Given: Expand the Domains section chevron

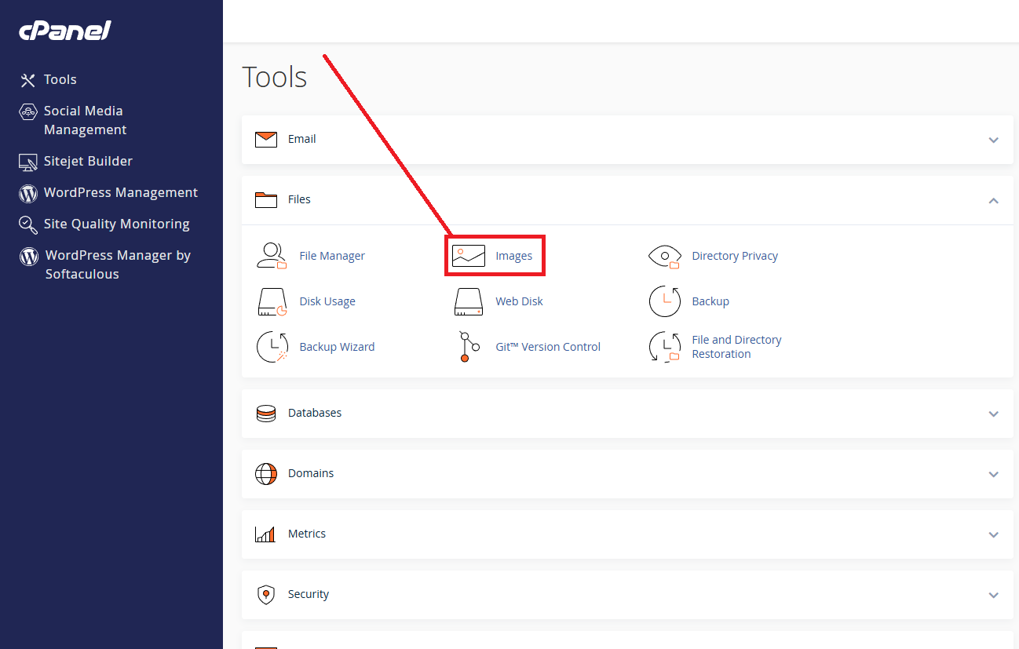Looking at the screenshot, I should pos(993,474).
